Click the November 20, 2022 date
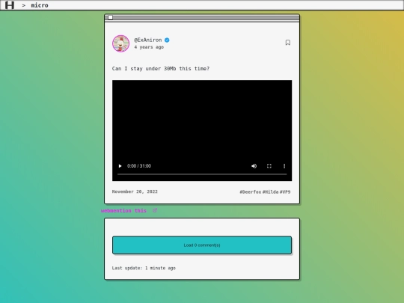This screenshot has width=404, height=303. (x=135, y=192)
